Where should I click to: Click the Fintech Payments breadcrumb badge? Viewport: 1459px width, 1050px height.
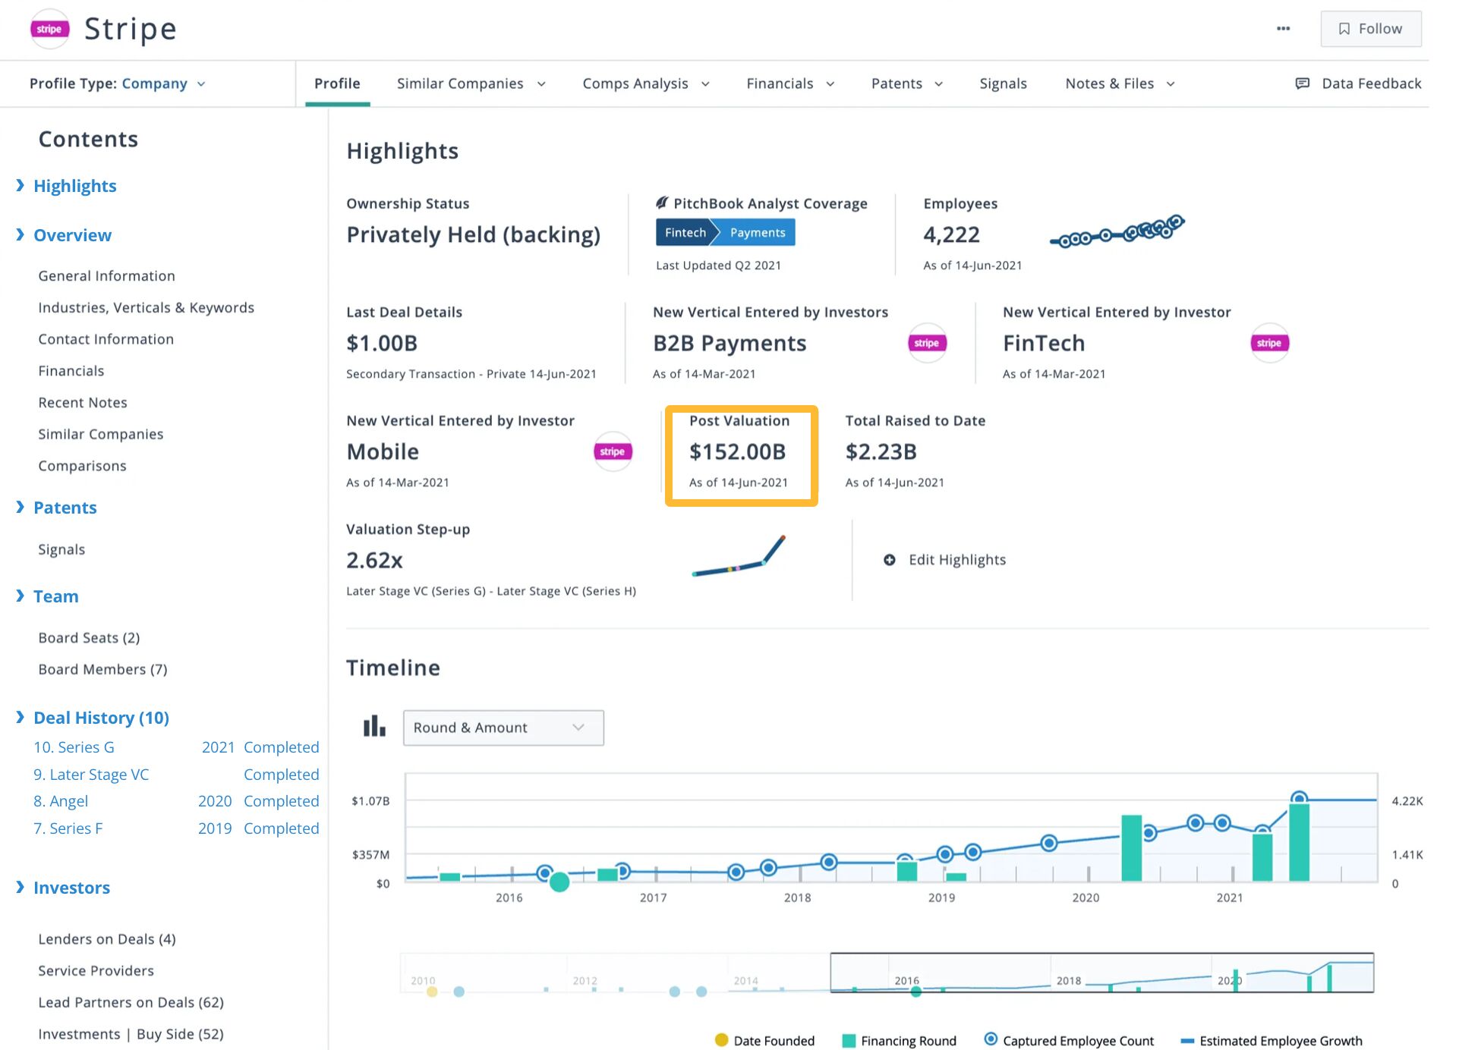pos(724,232)
